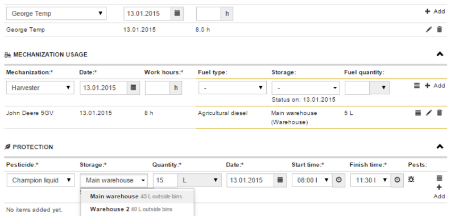
Task: Open the Harvester mechanization dropdown
Action: (x=40, y=88)
